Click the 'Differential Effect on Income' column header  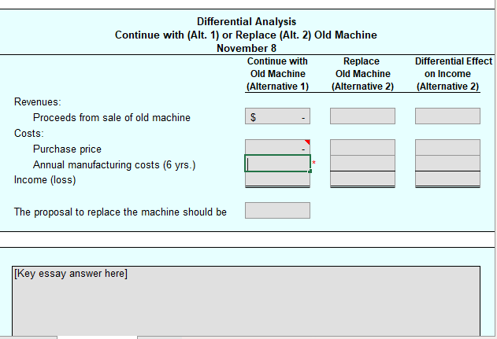[454, 74]
